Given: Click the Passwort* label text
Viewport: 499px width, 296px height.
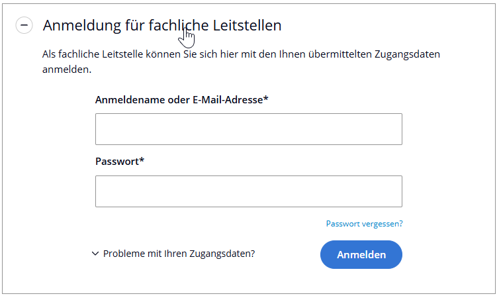Looking at the screenshot, I should [x=120, y=161].
